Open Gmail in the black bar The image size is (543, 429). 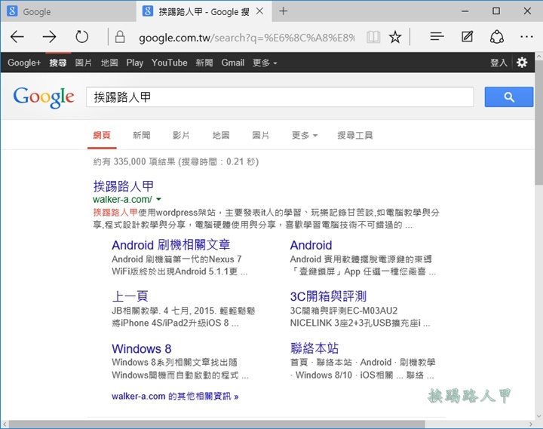point(233,63)
